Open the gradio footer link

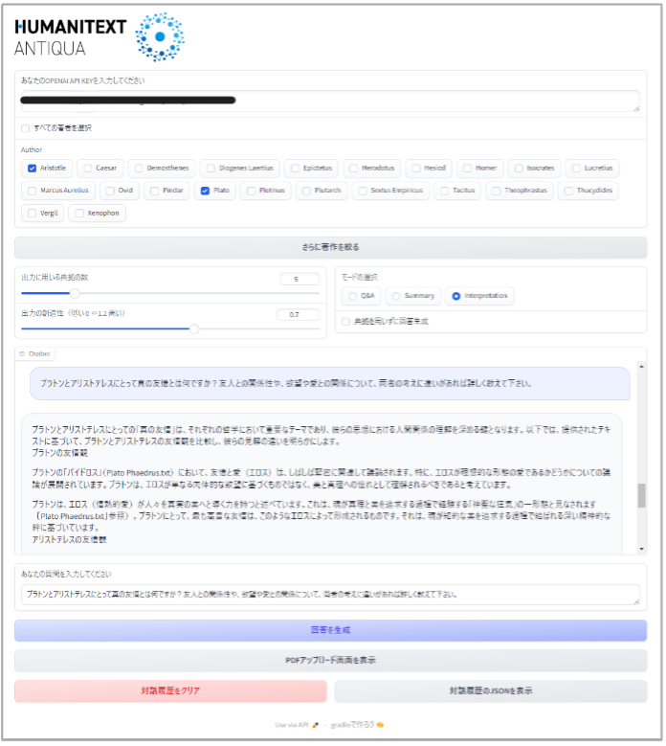click(x=357, y=725)
